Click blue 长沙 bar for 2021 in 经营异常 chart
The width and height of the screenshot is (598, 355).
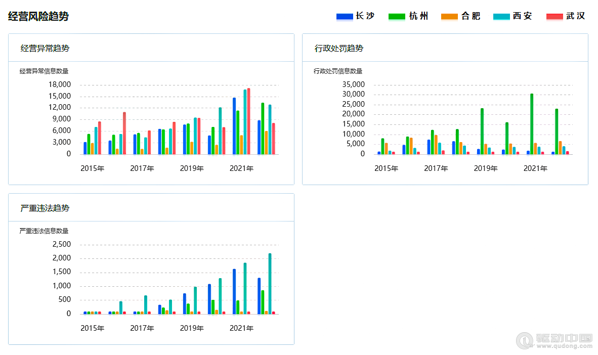pyautogui.click(x=234, y=126)
